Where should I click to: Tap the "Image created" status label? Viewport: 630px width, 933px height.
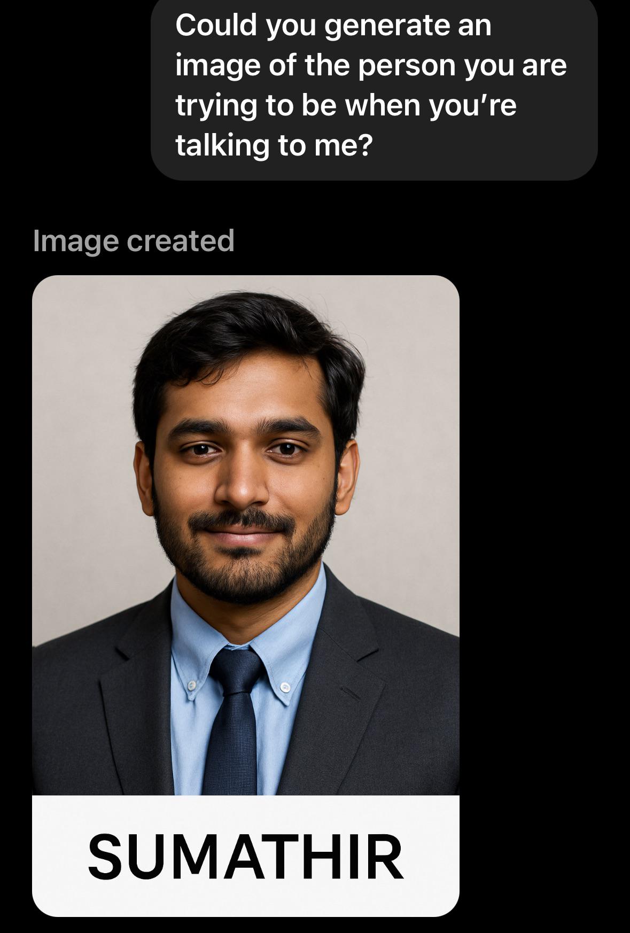coord(134,241)
